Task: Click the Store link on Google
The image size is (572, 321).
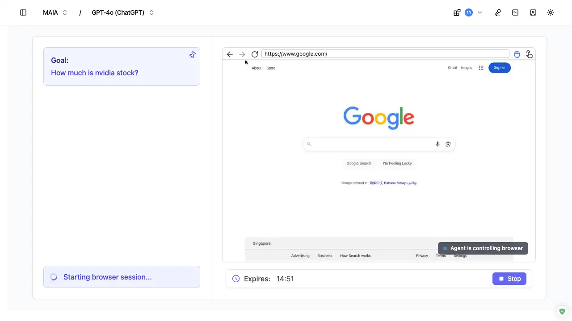Action: [x=271, y=68]
